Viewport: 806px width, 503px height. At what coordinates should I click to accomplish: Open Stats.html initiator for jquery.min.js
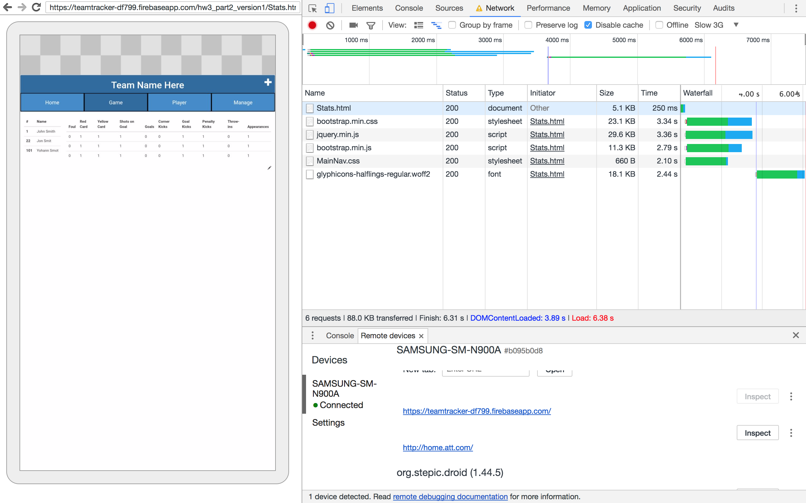[547, 135]
